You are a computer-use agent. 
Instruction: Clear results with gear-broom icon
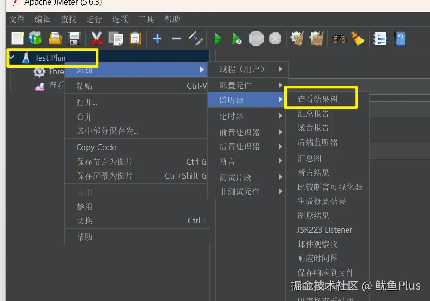click(297, 39)
